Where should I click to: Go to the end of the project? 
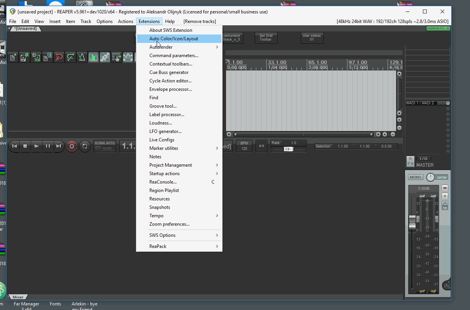point(59,146)
